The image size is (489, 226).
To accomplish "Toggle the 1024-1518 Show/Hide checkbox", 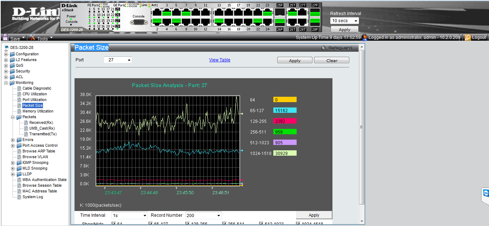I will click(x=298, y=224).
